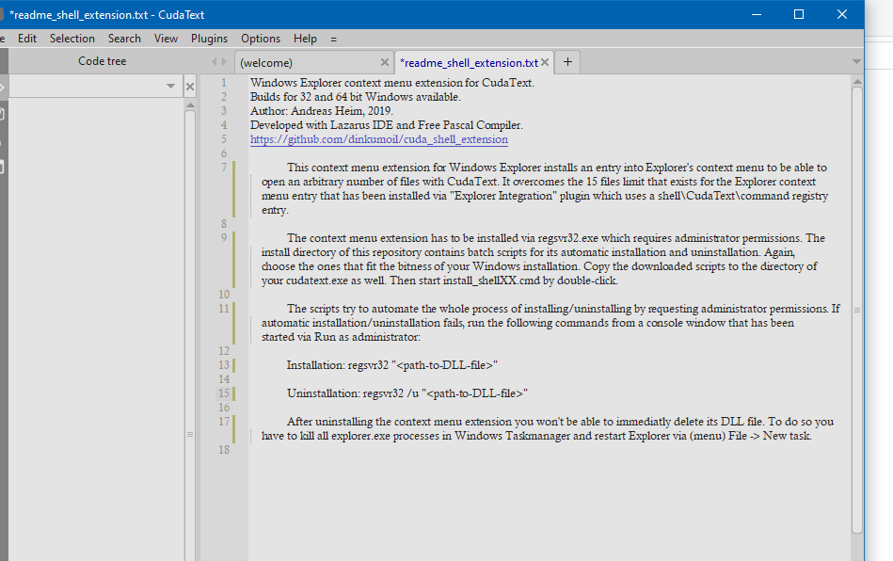This screenshot has width=893, height=561.
Task: Open the Options menu
Action: point(261,39)
